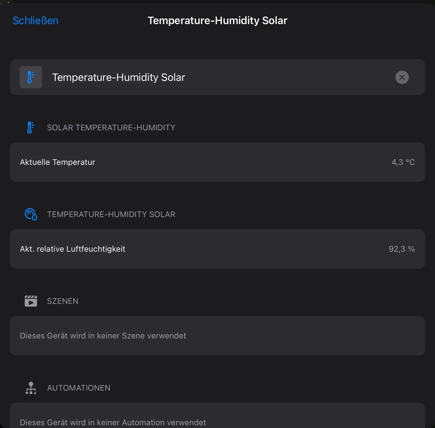Image resolution: width=435 pixels, height=428 pixels.
Task: Click the 'keiner Szene verwendet' row
Action: 103,336
